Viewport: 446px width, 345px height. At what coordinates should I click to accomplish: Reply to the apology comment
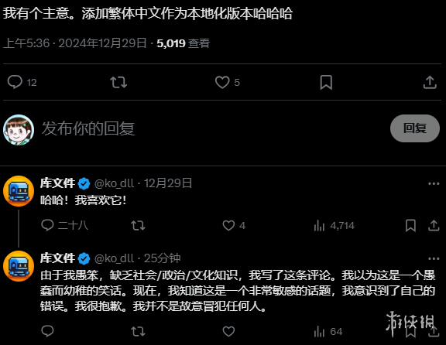coord(47,331)
